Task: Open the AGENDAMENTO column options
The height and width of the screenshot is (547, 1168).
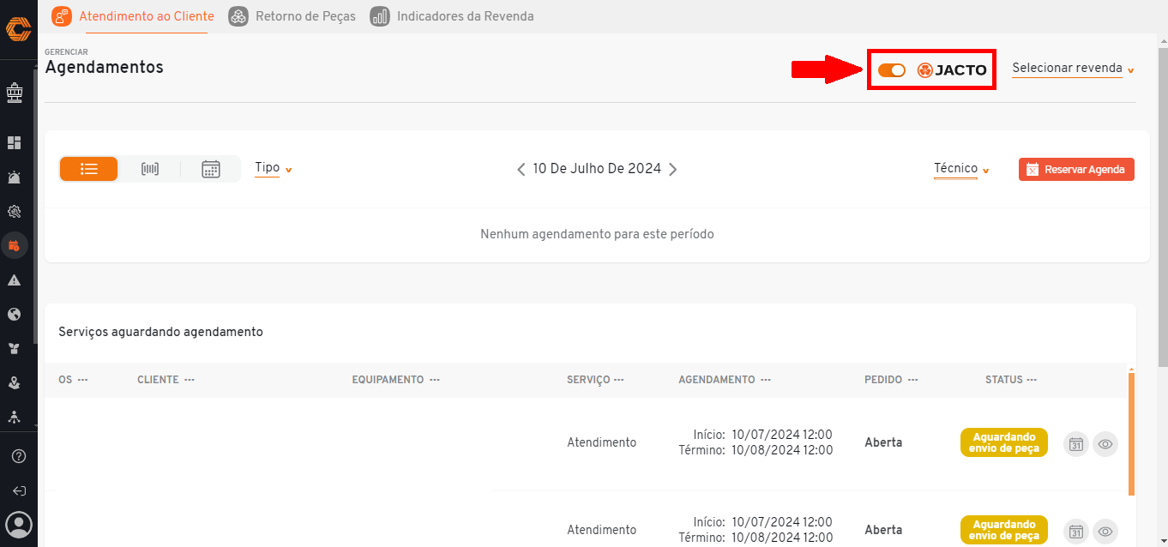Action: point(766,380)
